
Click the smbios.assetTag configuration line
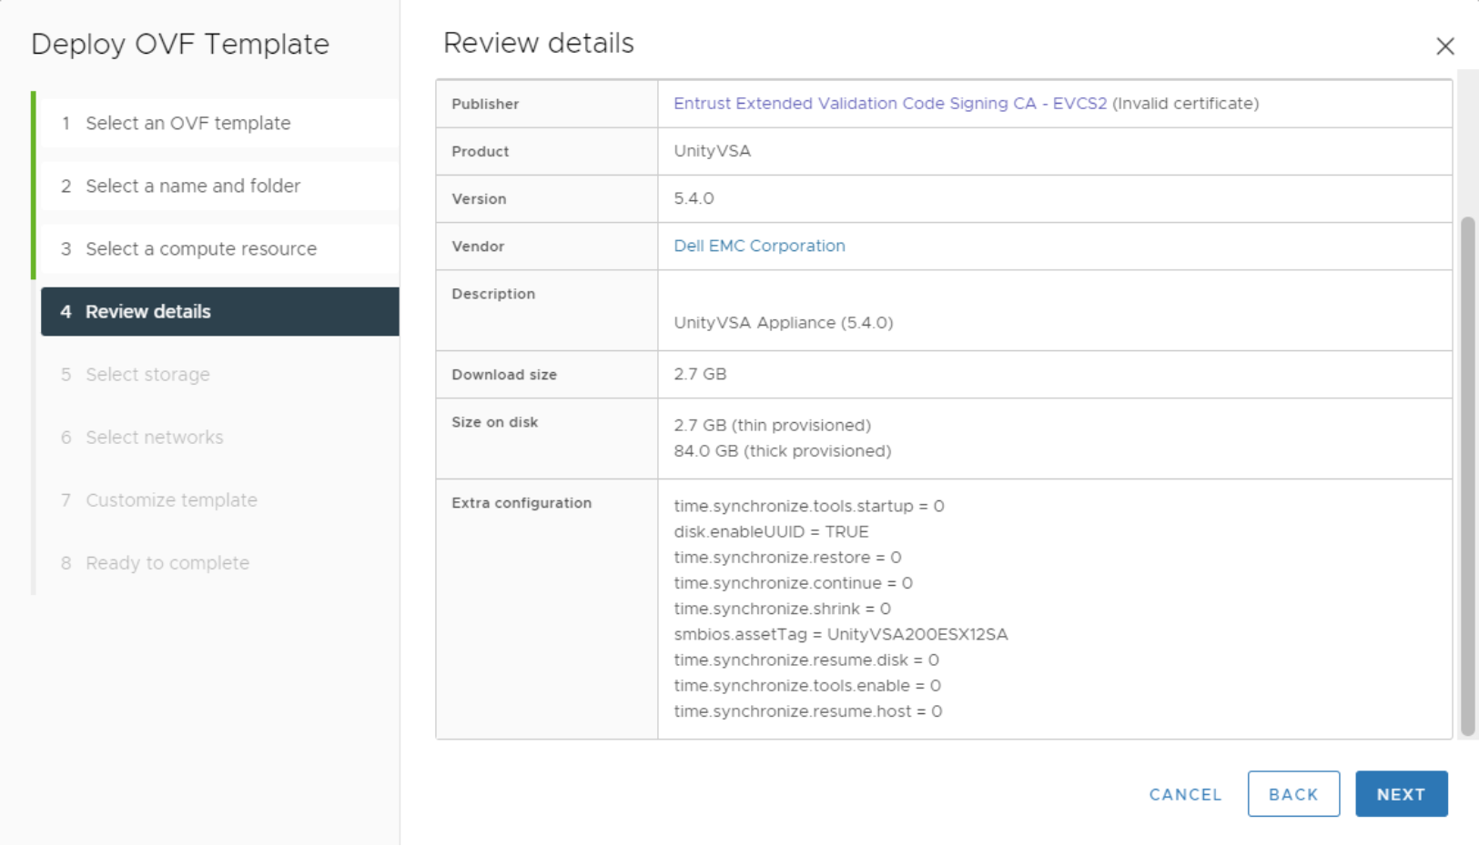pyautogui.click(x=841, y=634)
